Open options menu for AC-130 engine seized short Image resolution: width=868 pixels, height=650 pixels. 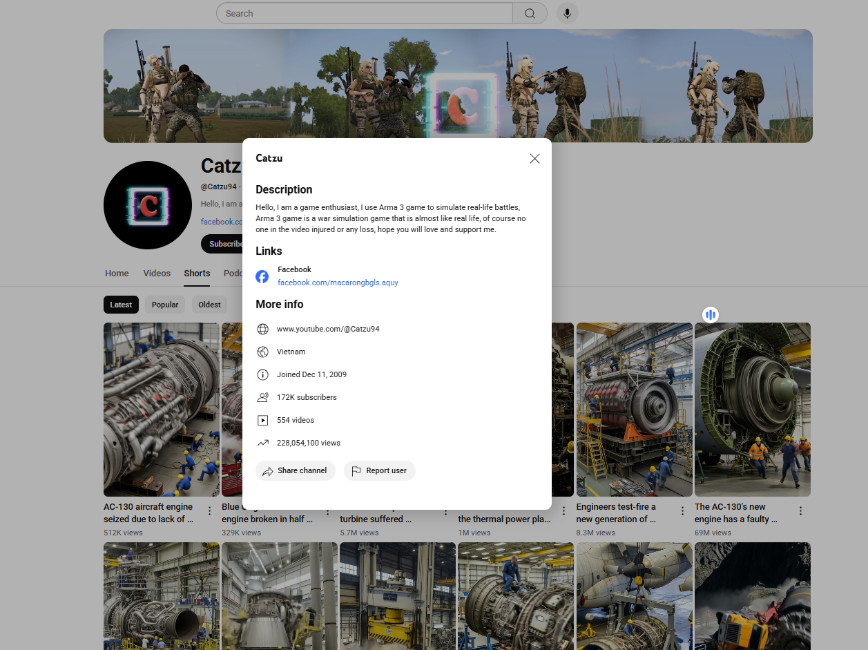tap(210, 511)
